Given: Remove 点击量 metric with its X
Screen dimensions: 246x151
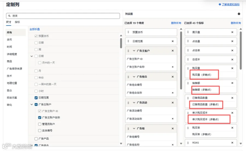Looking at the screenshot, I should tap(232, 41).
